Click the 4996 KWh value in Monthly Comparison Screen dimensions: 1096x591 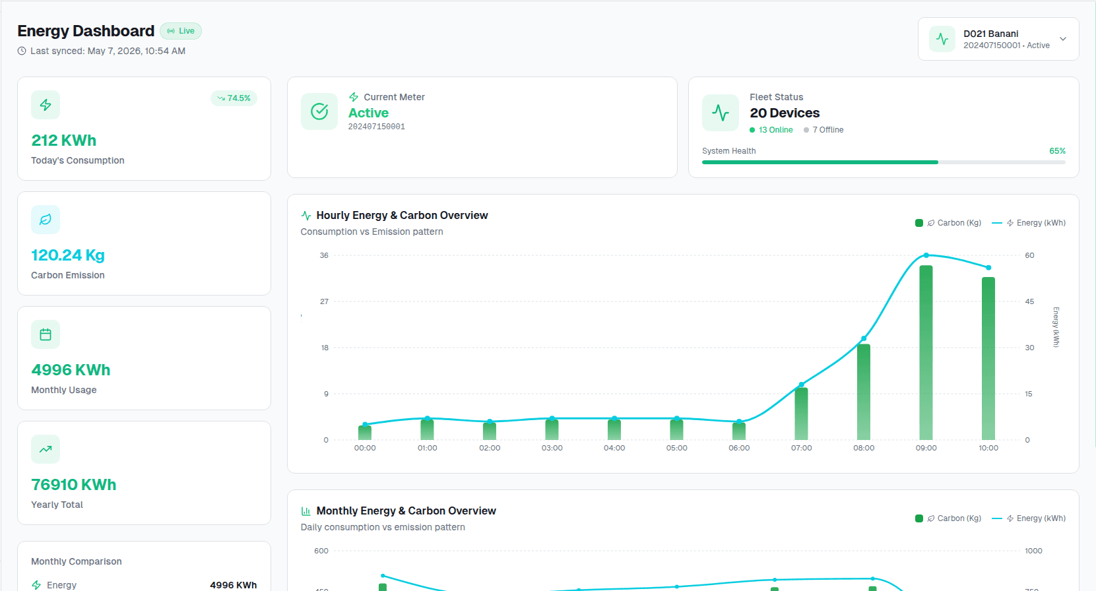(x=234, y=585)
